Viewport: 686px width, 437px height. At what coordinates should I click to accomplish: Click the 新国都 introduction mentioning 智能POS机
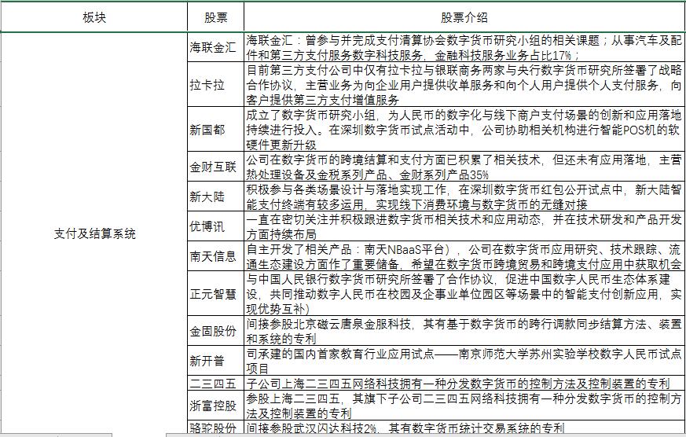pyautogui.click(x=464, y=129)
